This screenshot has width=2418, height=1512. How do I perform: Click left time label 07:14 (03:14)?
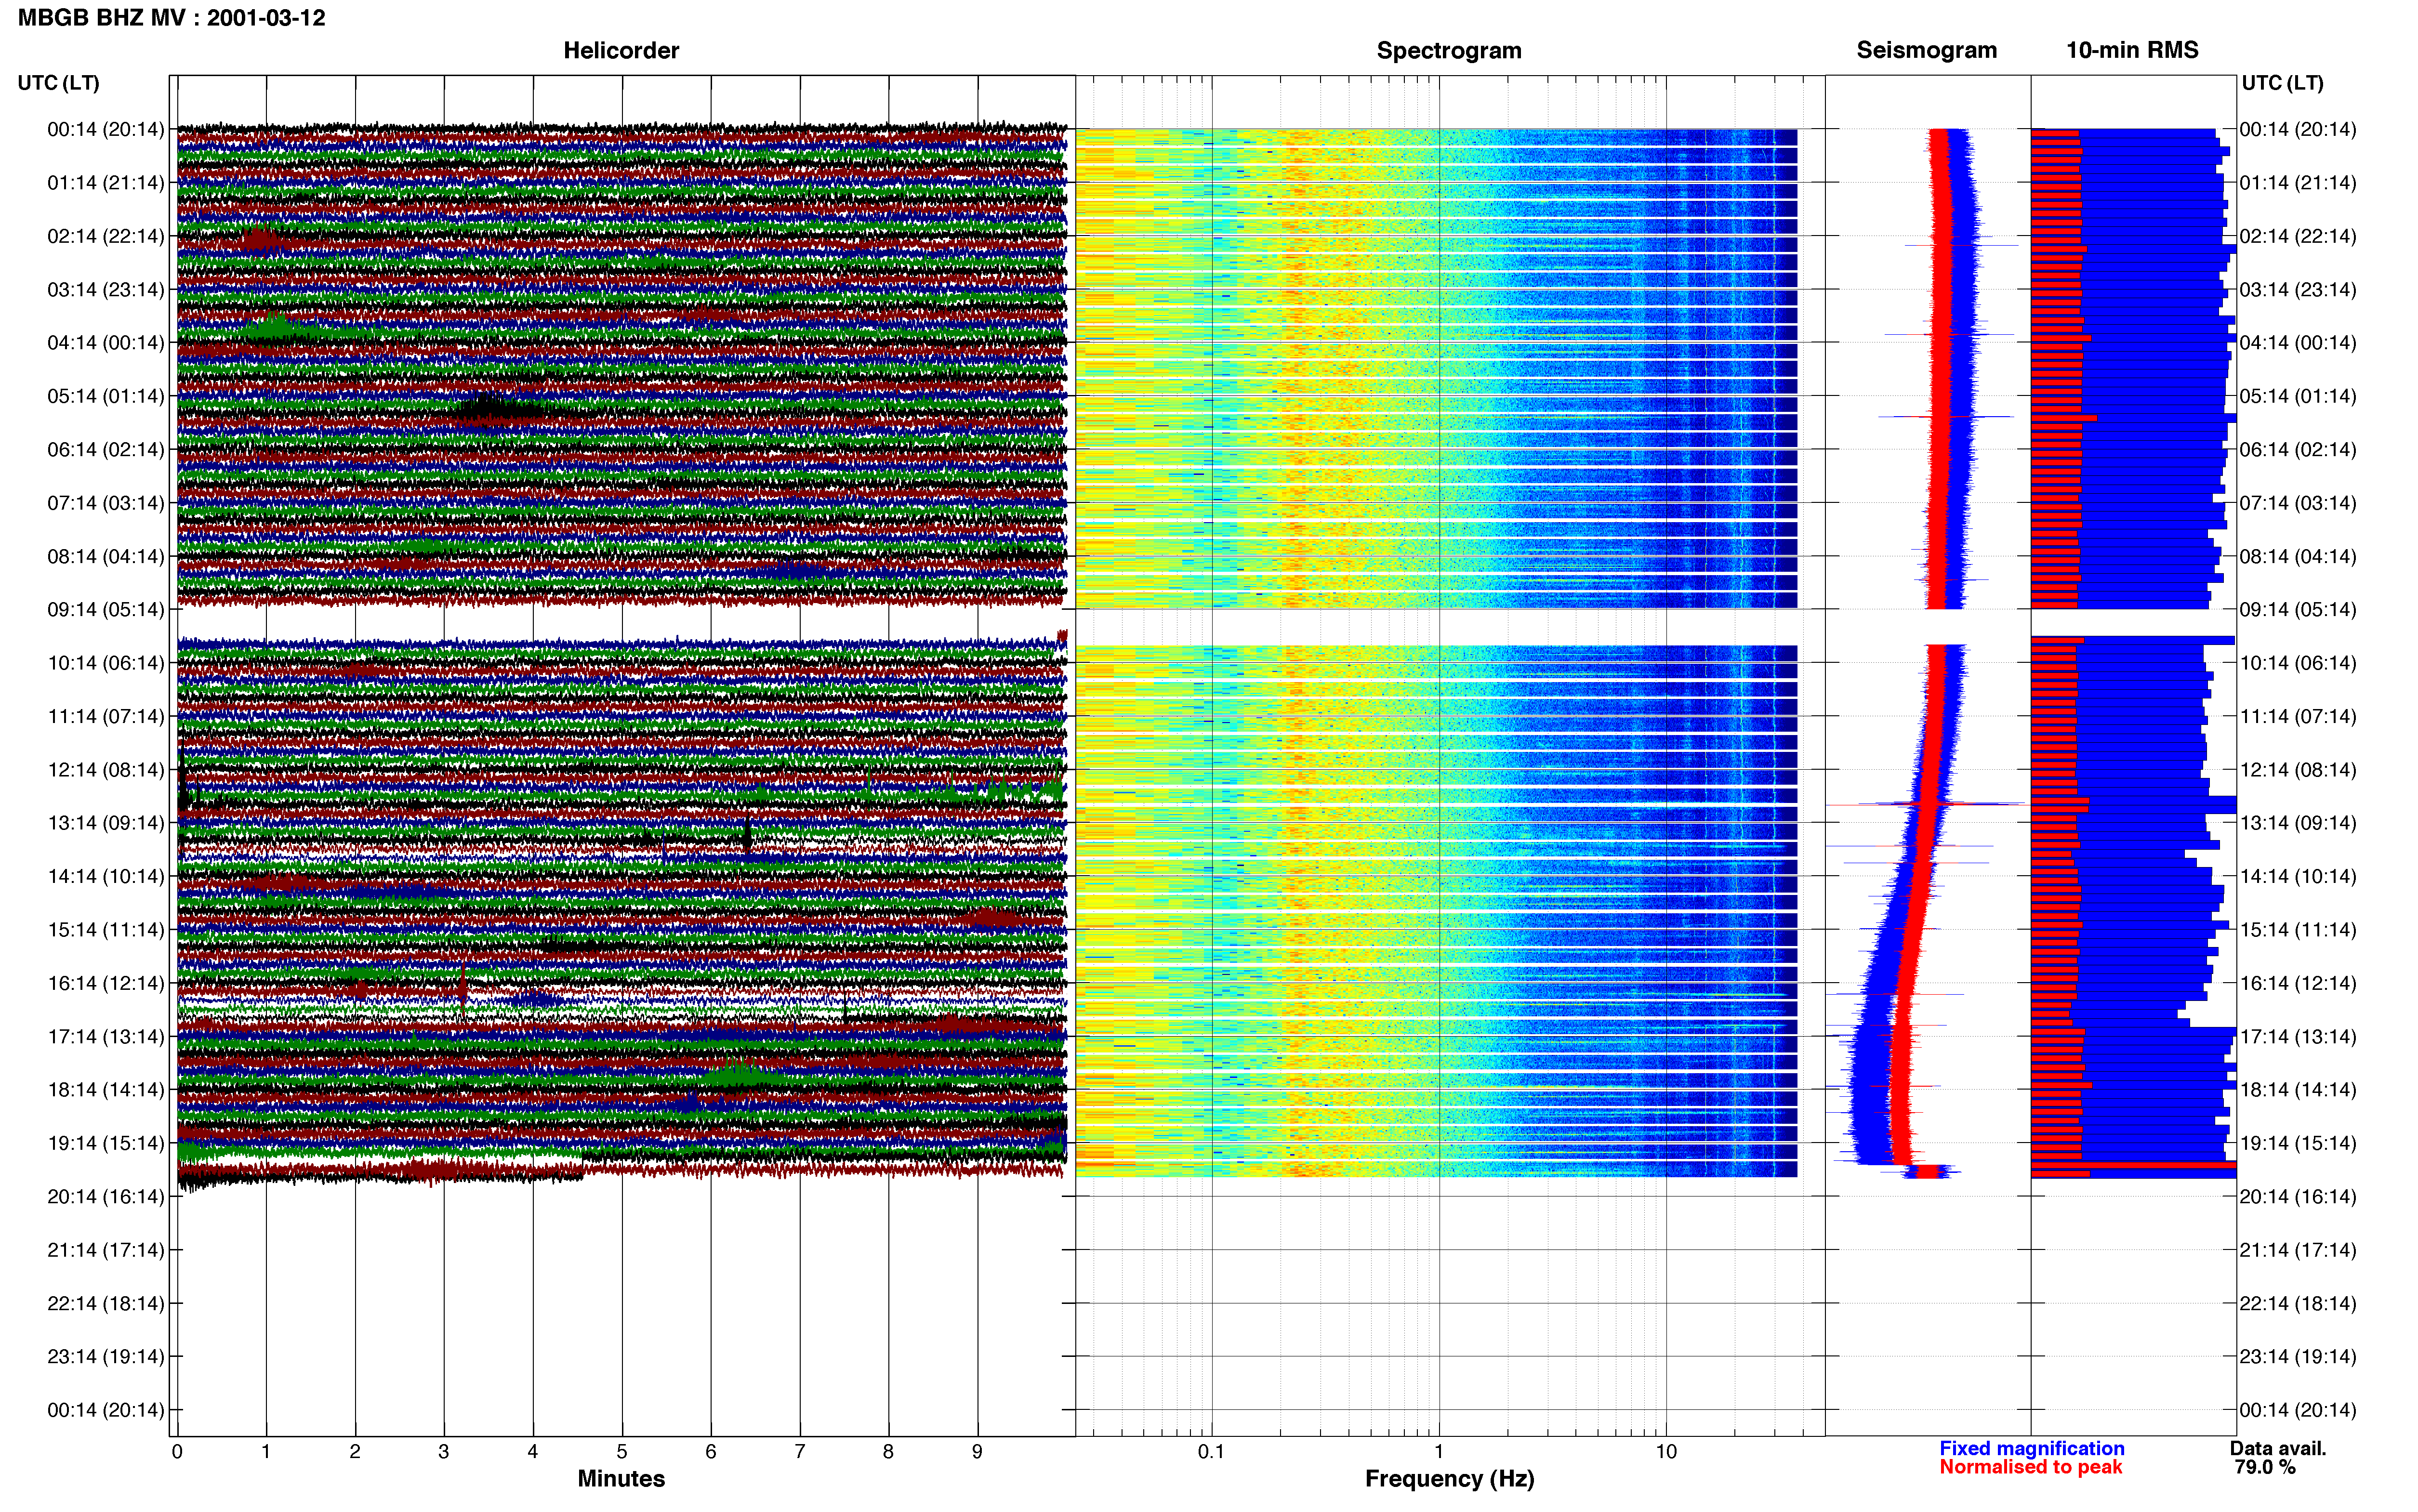tap(106, 503)
